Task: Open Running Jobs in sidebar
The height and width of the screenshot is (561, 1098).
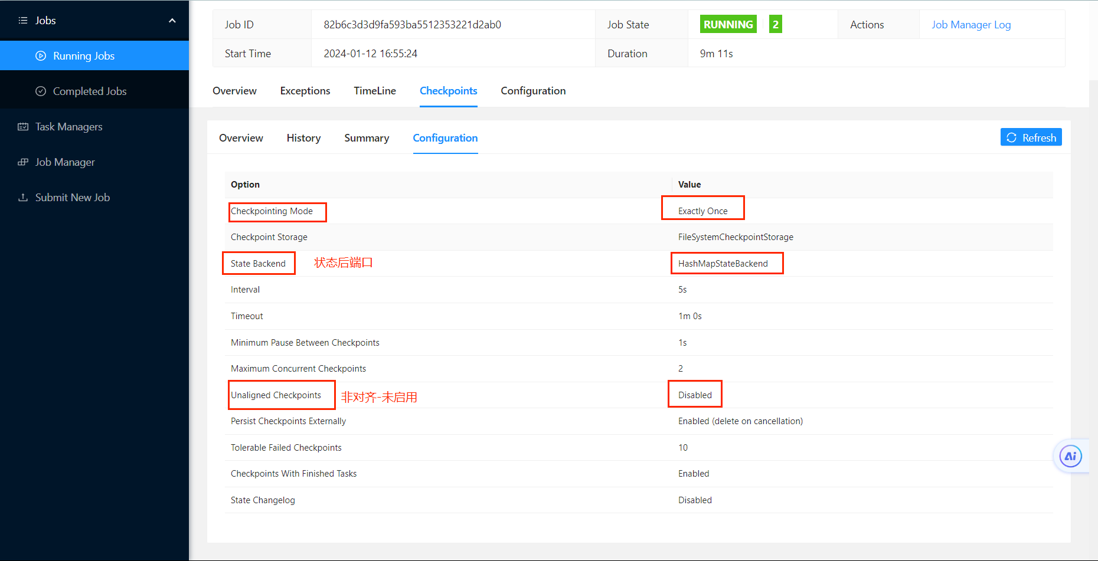Action: coord(94,56)
